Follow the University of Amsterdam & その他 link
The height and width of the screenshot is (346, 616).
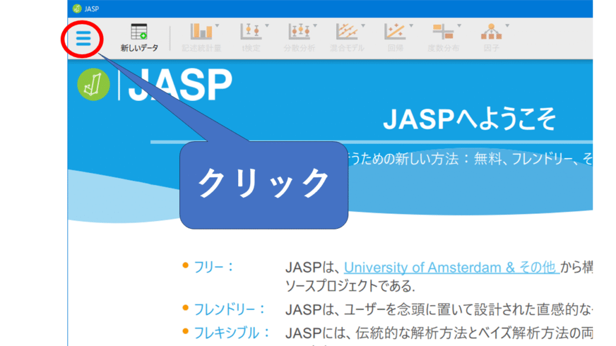451,267
